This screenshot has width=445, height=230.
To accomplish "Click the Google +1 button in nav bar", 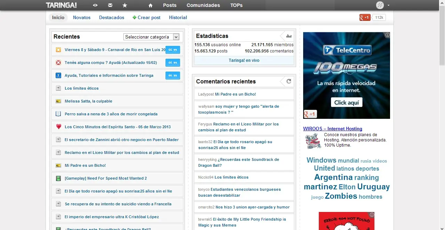I will (365, 17).
